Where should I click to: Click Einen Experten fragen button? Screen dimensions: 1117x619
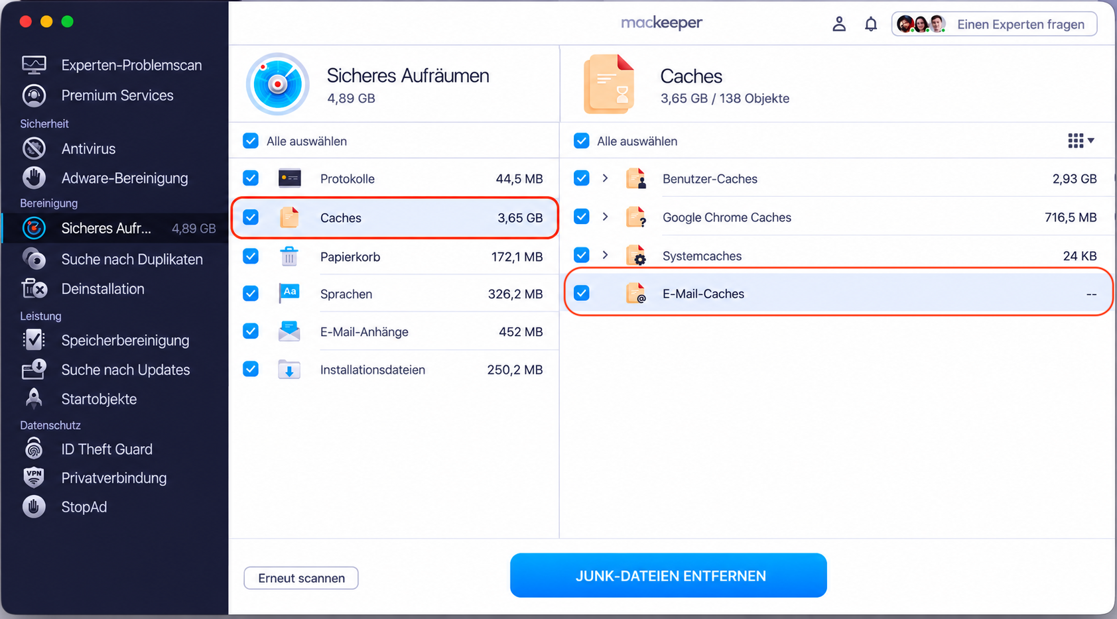[x=994, y=25]
